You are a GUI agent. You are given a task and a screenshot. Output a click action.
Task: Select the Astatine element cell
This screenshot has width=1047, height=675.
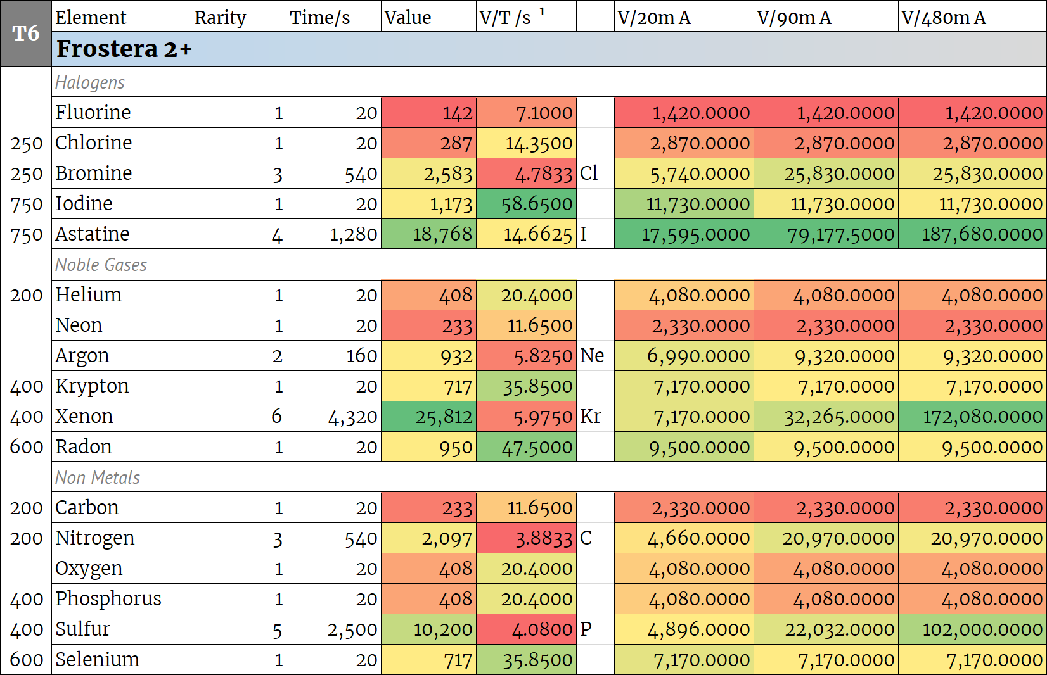click(121, 234)
